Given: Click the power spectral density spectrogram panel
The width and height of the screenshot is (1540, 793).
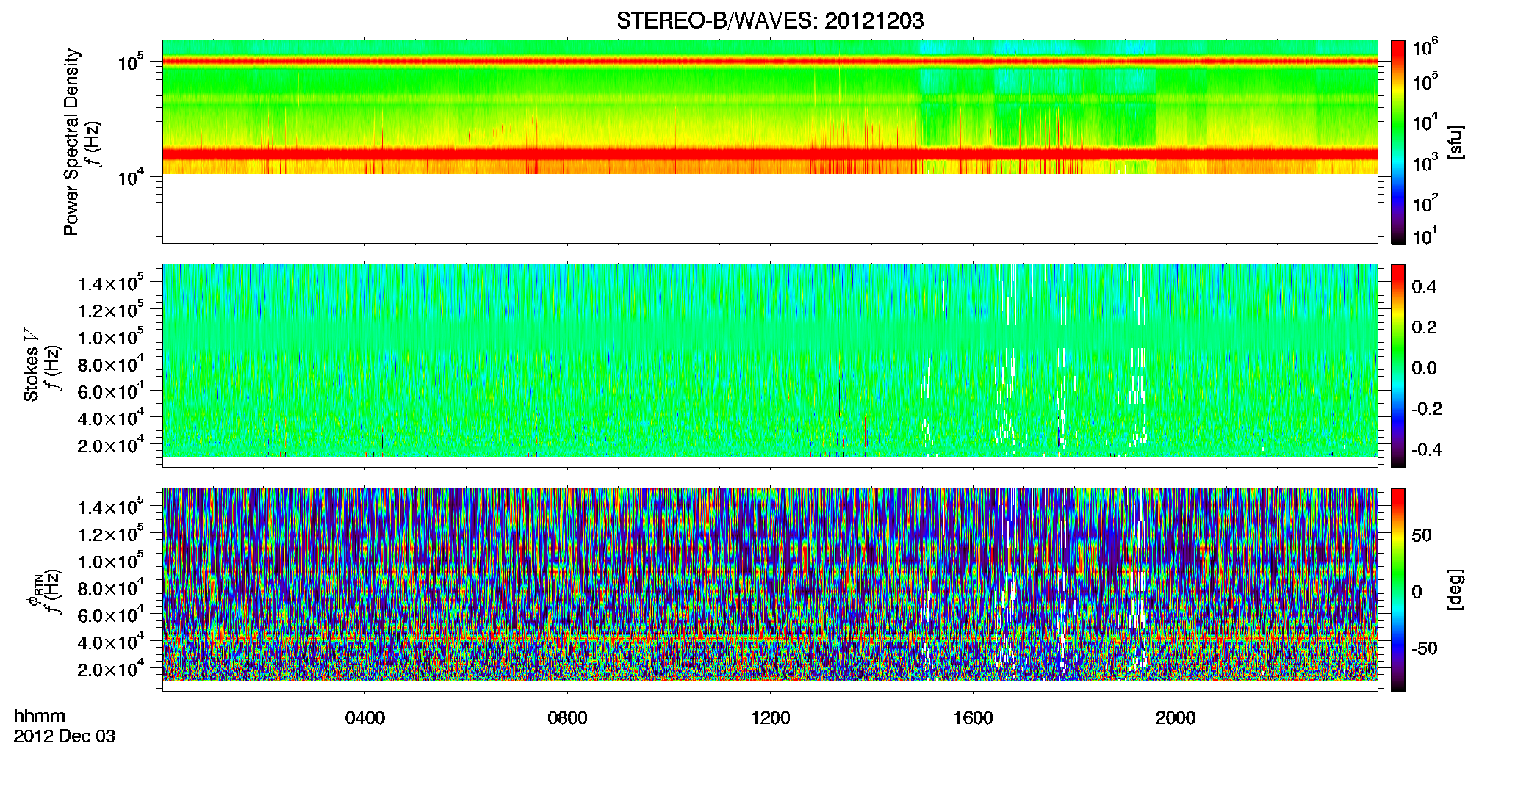Looking at the screenshot, I should 770,142.
